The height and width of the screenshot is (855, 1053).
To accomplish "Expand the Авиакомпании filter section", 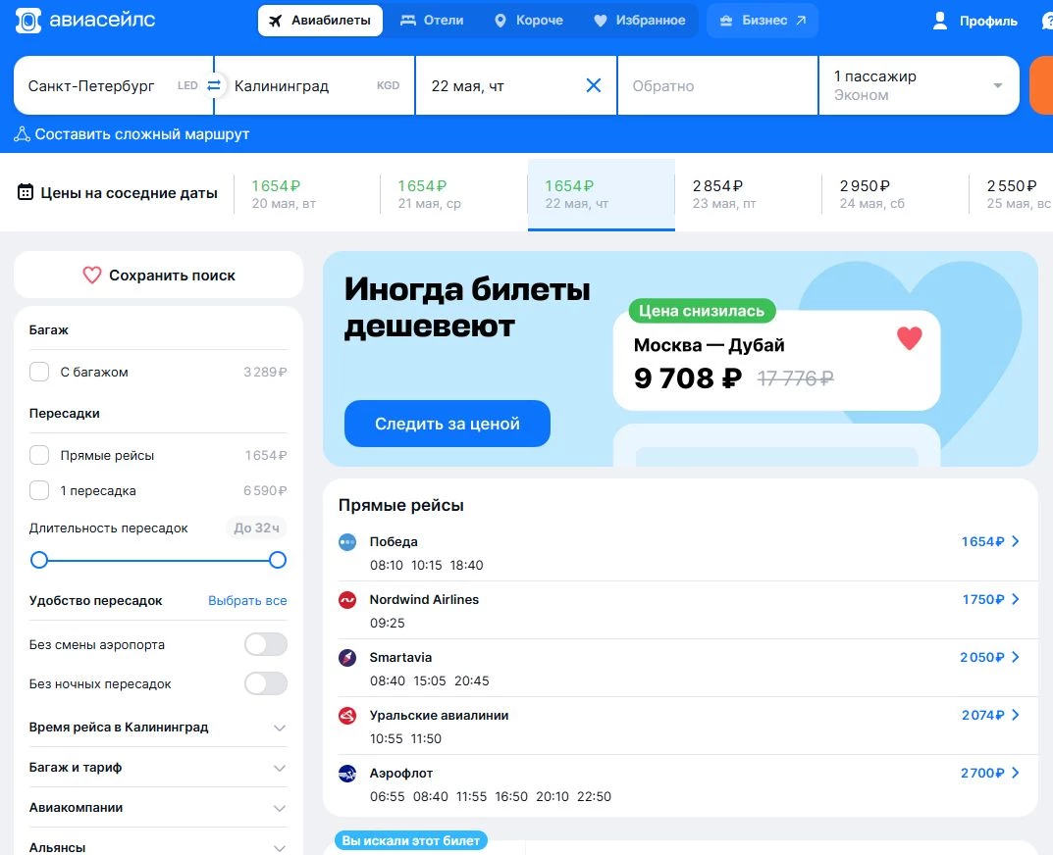I will (281, 807).
